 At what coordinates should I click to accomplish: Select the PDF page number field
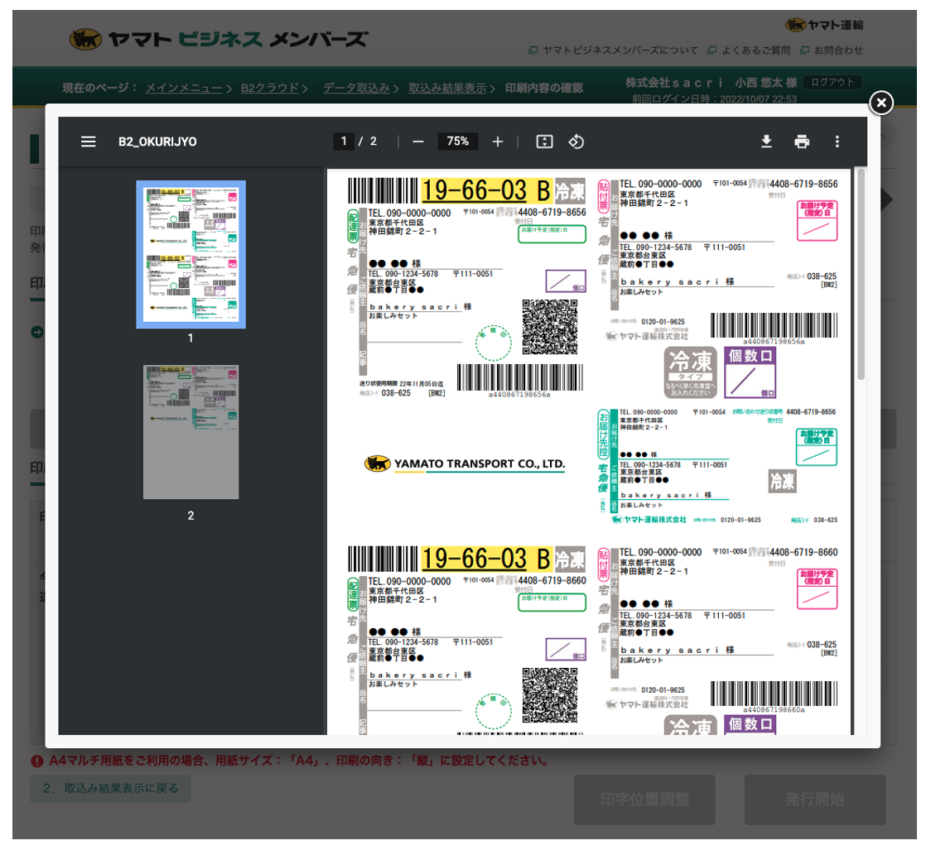(344, 142)
